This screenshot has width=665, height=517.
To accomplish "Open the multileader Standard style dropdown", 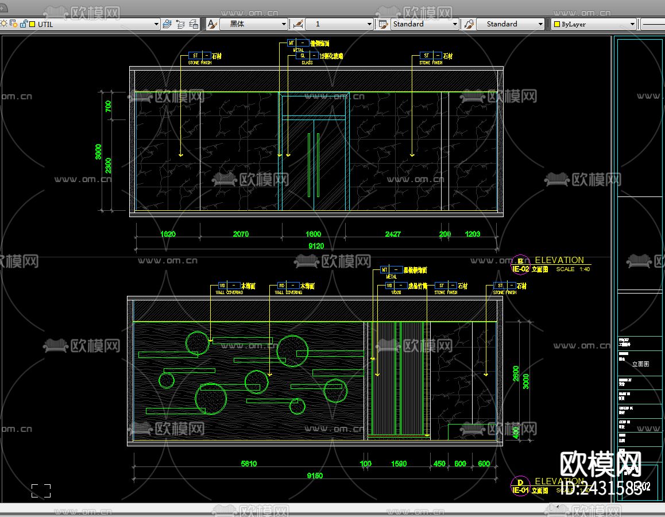I will coord(510,24).
